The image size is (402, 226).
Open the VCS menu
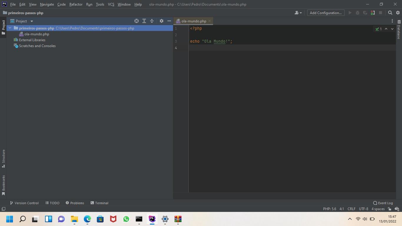click(x=111, y=4)
